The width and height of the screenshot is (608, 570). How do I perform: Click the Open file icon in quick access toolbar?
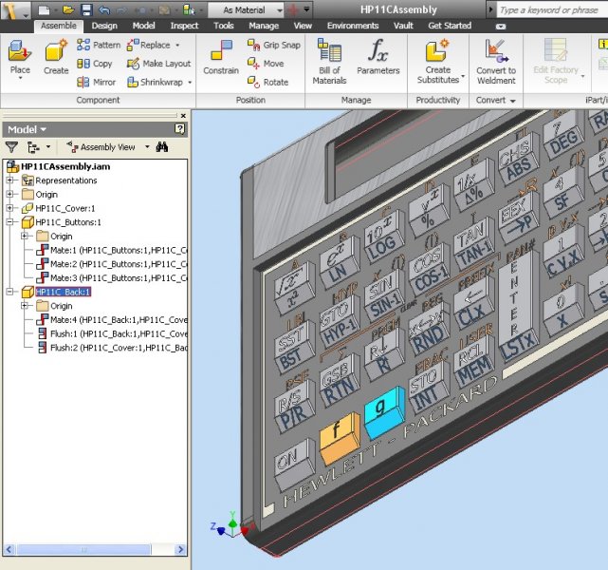pos(68,10)
